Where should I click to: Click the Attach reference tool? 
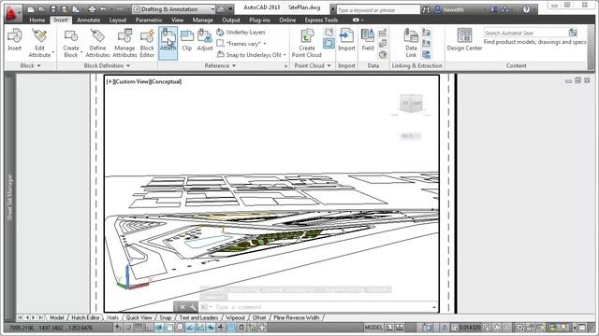[168, 43]
